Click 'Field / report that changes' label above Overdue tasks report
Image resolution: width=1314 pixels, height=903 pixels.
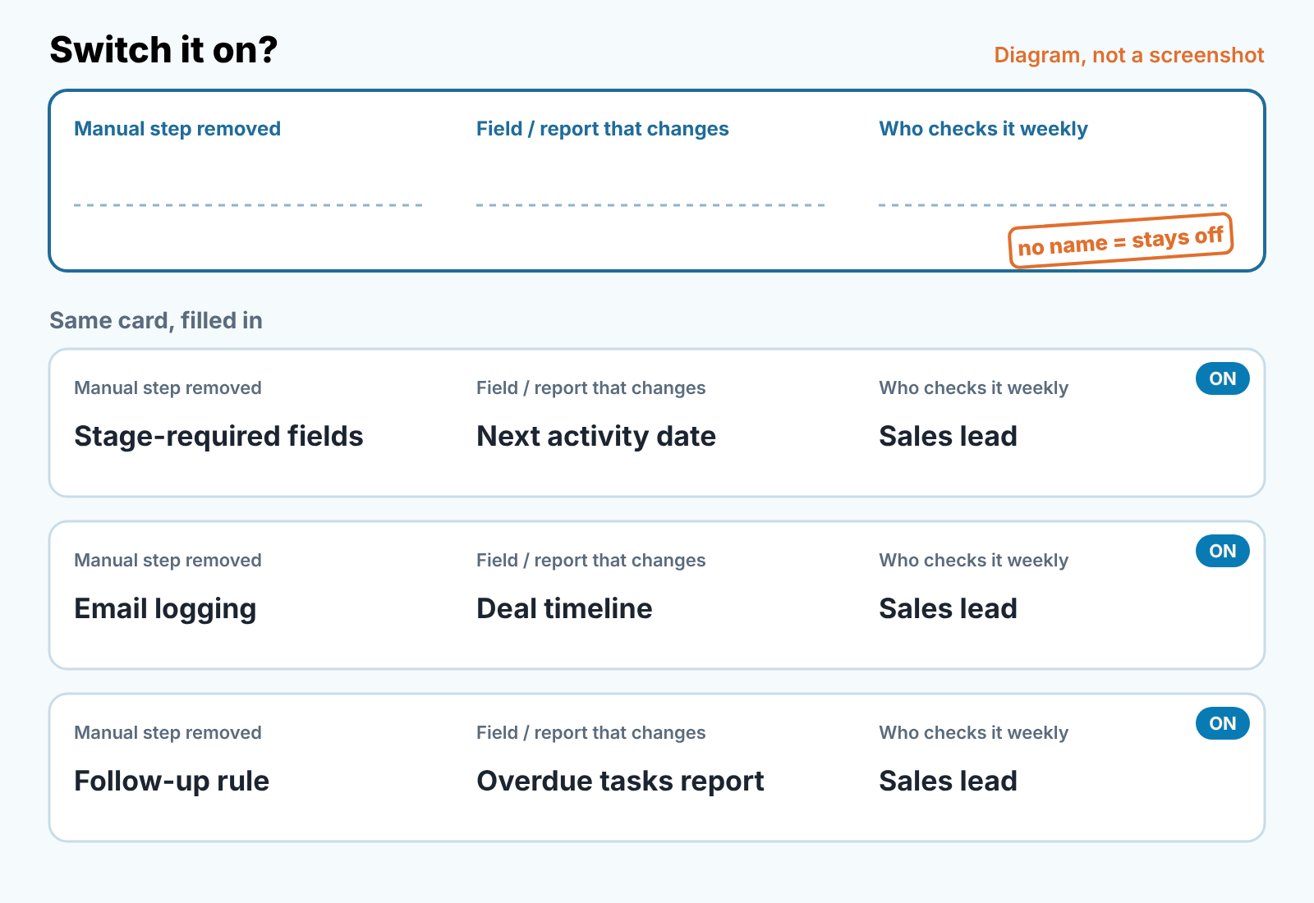(591, 732)
